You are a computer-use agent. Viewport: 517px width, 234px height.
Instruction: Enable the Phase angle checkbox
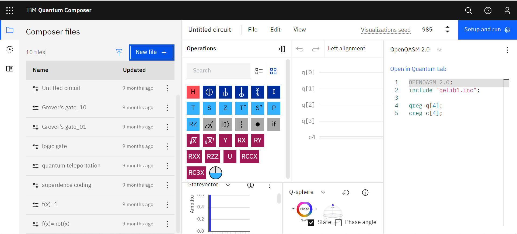[338, 223]
